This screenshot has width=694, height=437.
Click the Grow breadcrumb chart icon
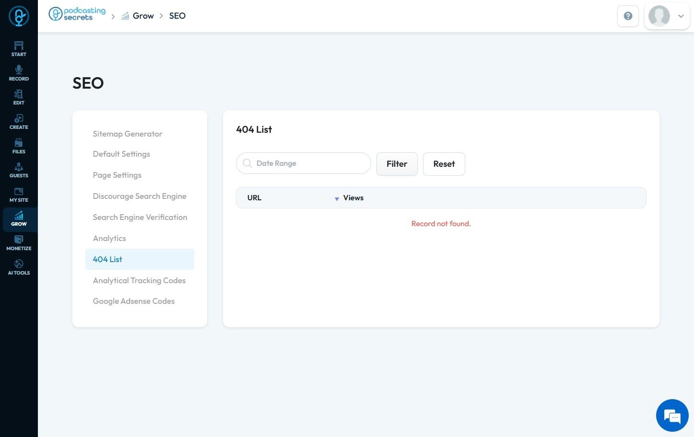click(x=125, y=16)
